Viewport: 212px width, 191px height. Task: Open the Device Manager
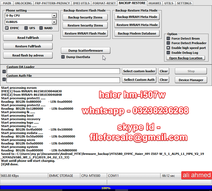191,80
